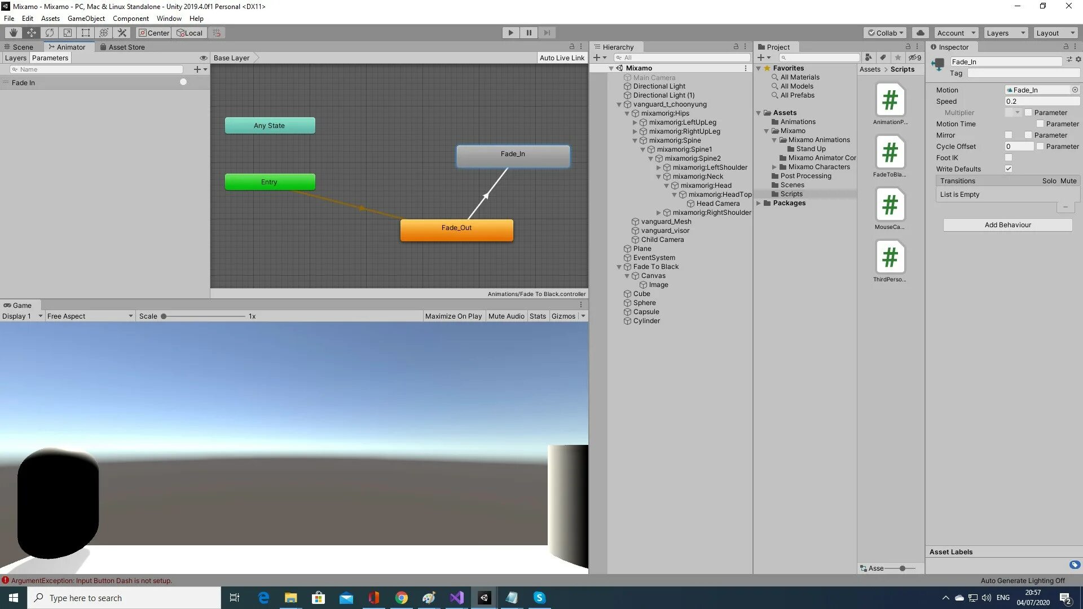The width and height of the screenshot is (1083, 609).
Task: Toggle animator layers eye visibility icon
Action: [x=203, y=58]
